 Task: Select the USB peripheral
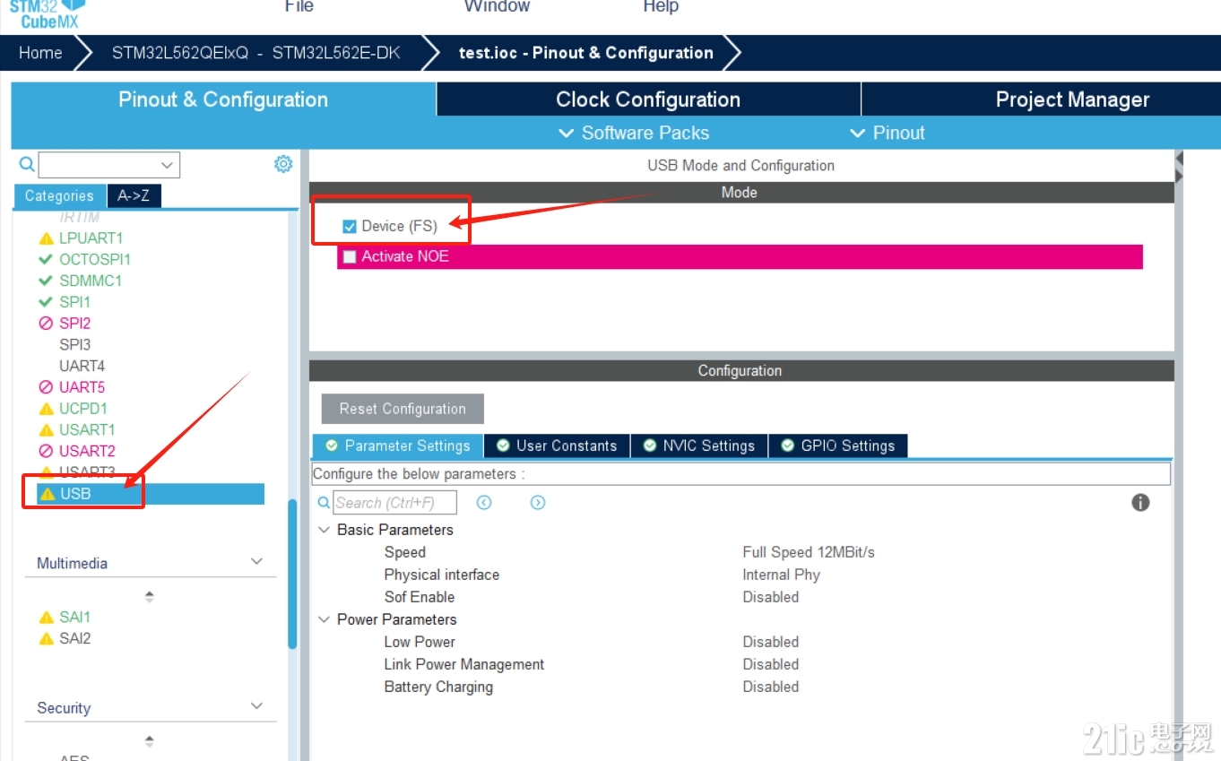[x=151, y=494]
